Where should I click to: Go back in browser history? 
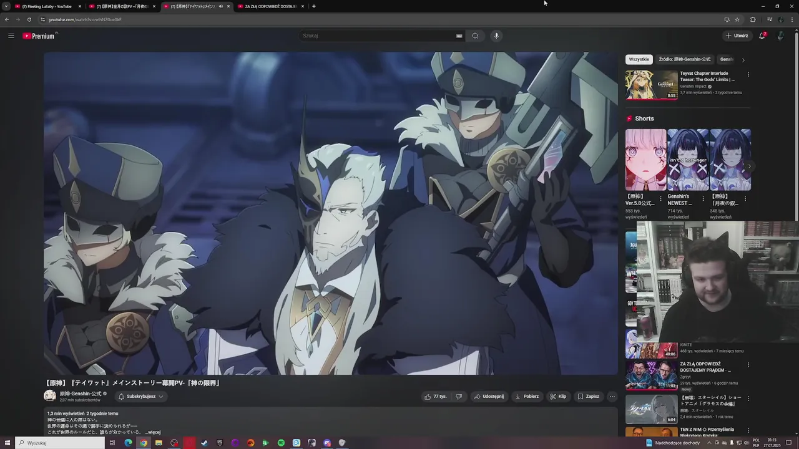[x=7, y=19]
